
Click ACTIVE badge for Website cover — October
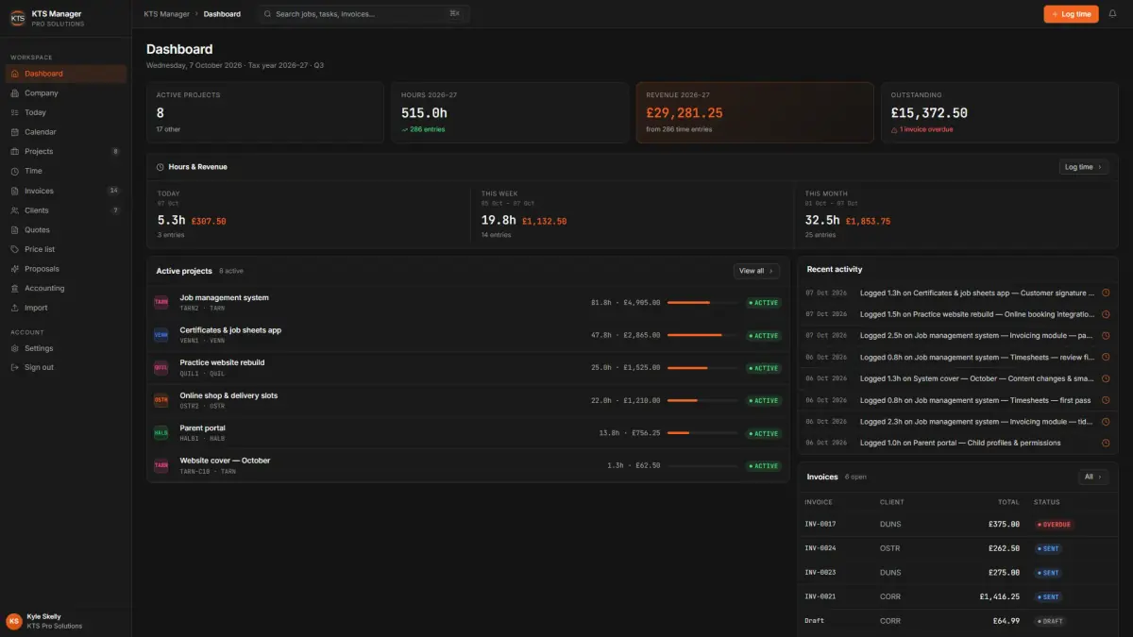click(764, 466)
